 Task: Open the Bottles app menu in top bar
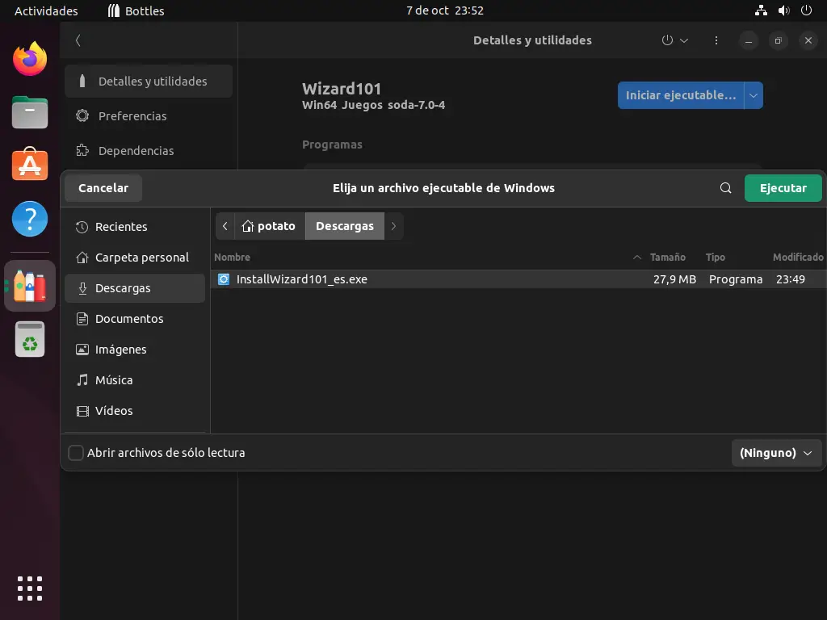[x=136, y=10]
